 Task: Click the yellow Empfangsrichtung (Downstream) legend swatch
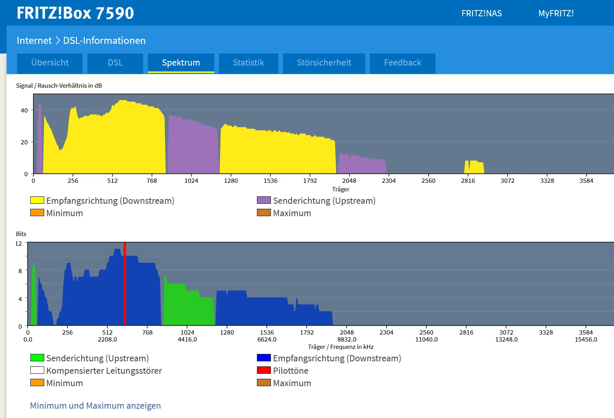pos(37,200)
